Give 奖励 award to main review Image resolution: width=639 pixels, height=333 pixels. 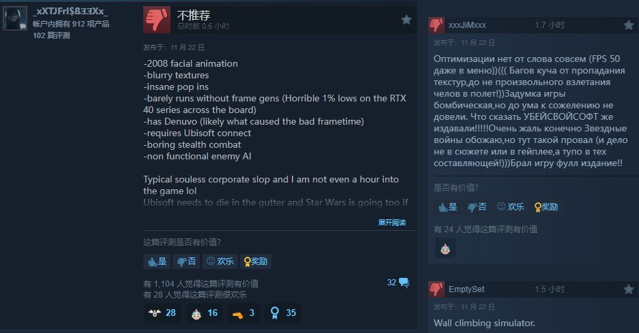point(256,261)
